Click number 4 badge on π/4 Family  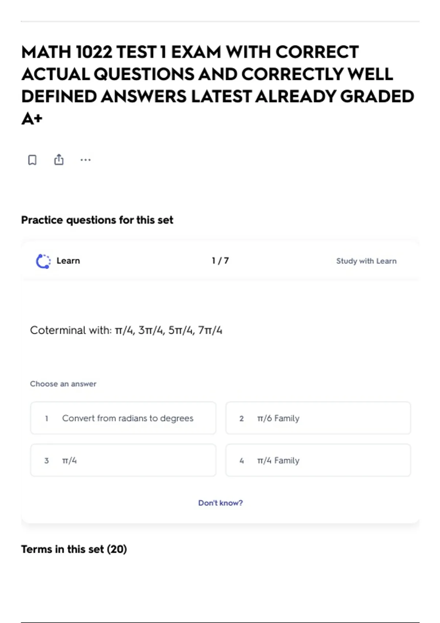pyautogui.click(x=242, y=461)
